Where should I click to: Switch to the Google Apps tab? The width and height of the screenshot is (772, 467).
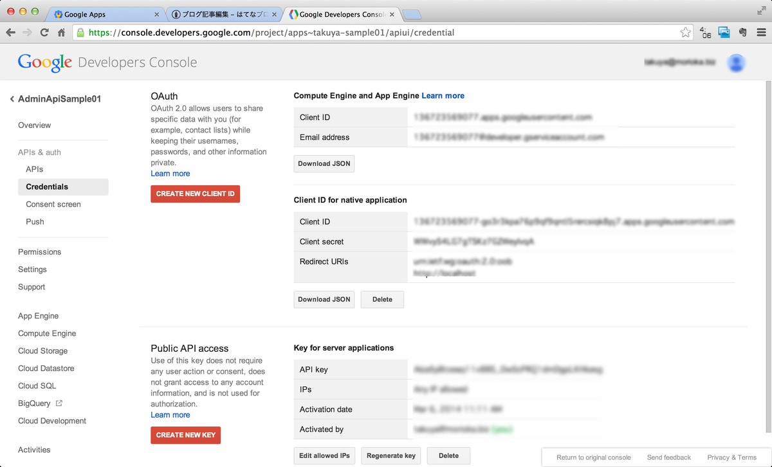[106, 14]
